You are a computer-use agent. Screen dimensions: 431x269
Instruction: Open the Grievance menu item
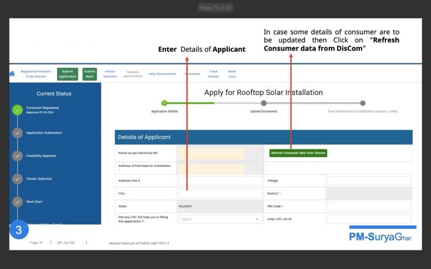(192, 74)
